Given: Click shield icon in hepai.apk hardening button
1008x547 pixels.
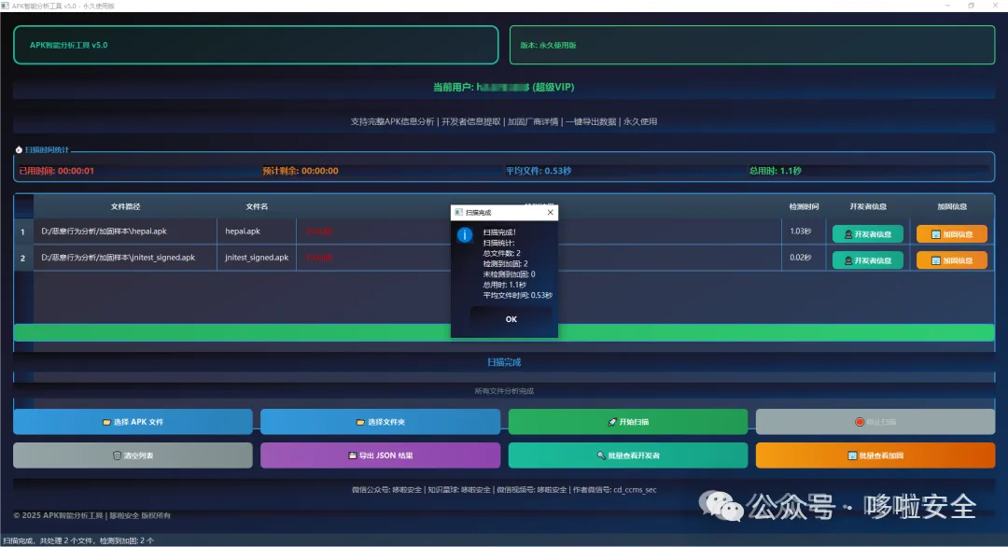Looking at the screenshot, I should click(936, 234).
